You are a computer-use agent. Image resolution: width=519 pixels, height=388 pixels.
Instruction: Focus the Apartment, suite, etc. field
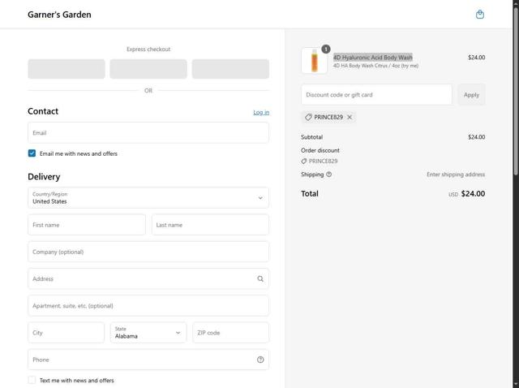148,306
